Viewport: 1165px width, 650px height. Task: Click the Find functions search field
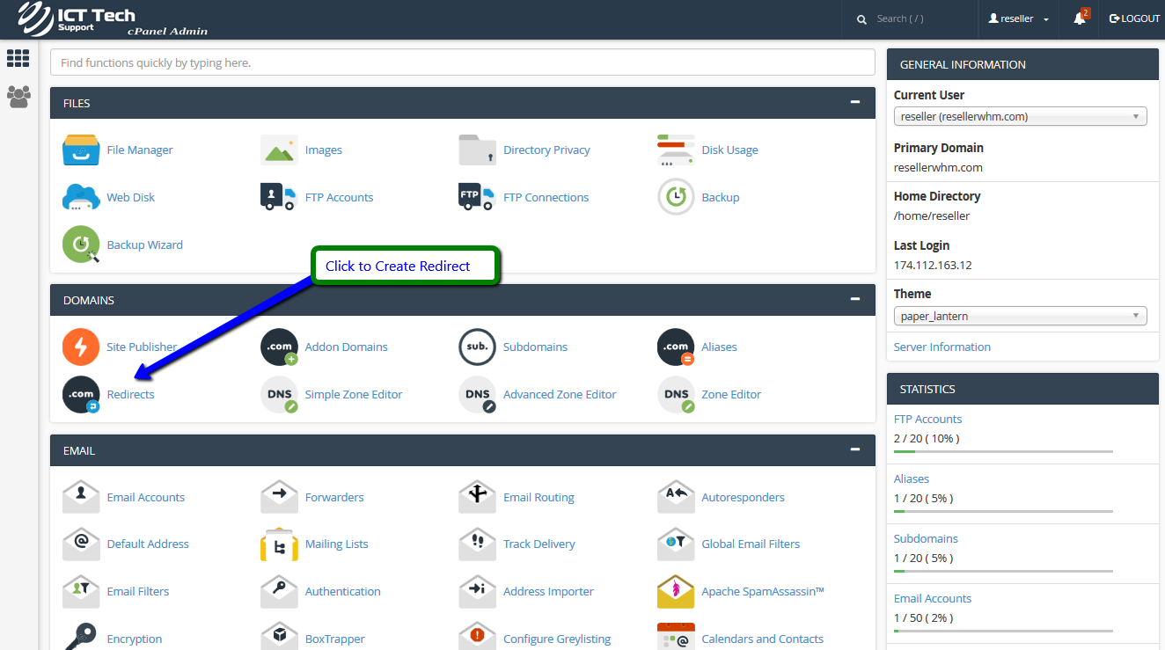[x=462, y=62]
